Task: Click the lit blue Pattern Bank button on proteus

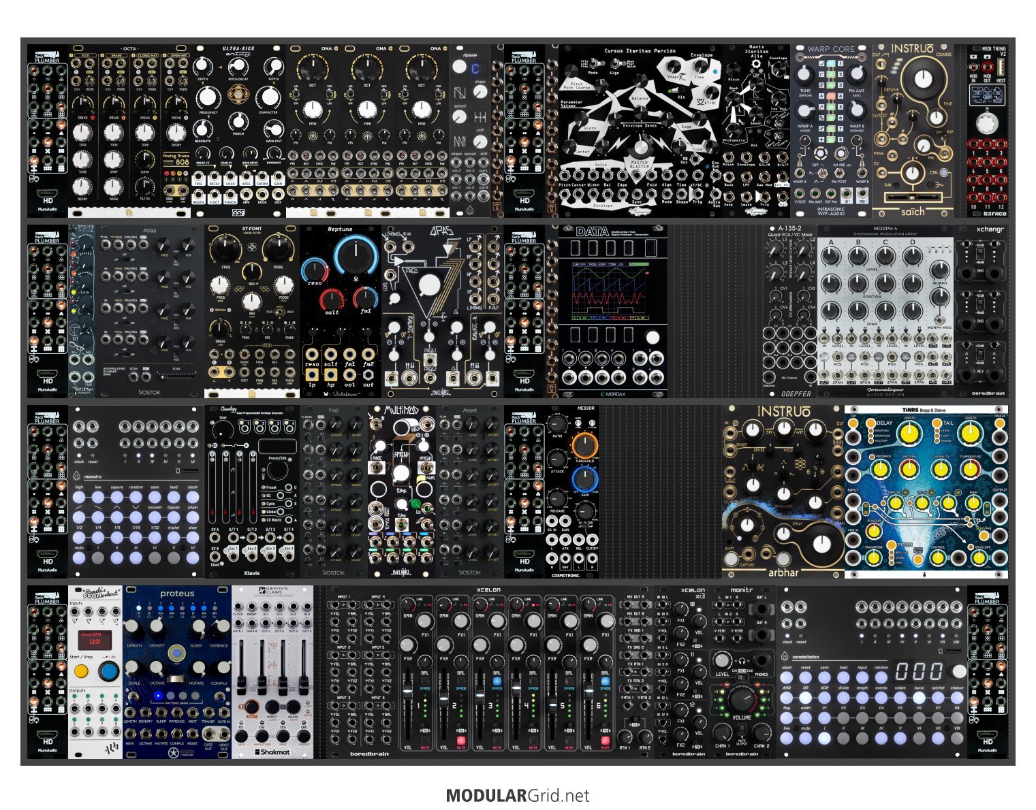Action: (x=157, y=695)
